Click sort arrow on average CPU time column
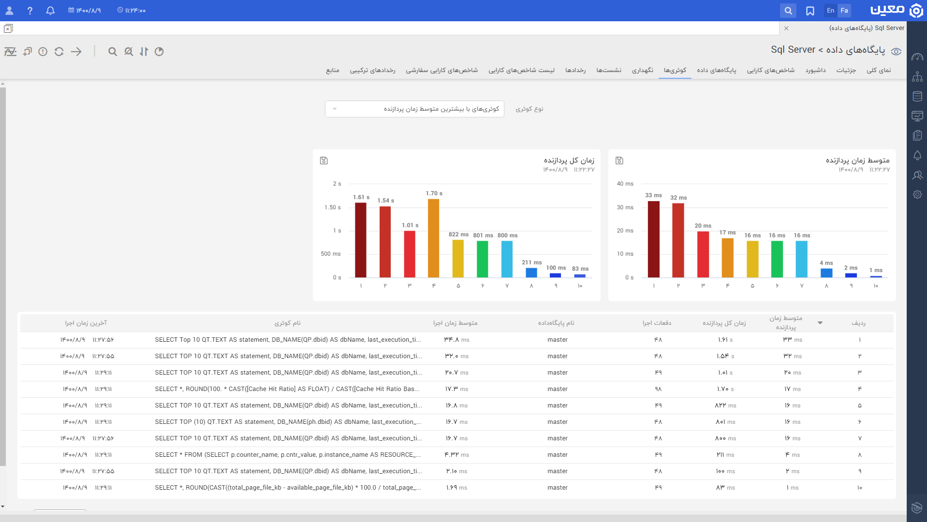927x522 pixels. 820,323
